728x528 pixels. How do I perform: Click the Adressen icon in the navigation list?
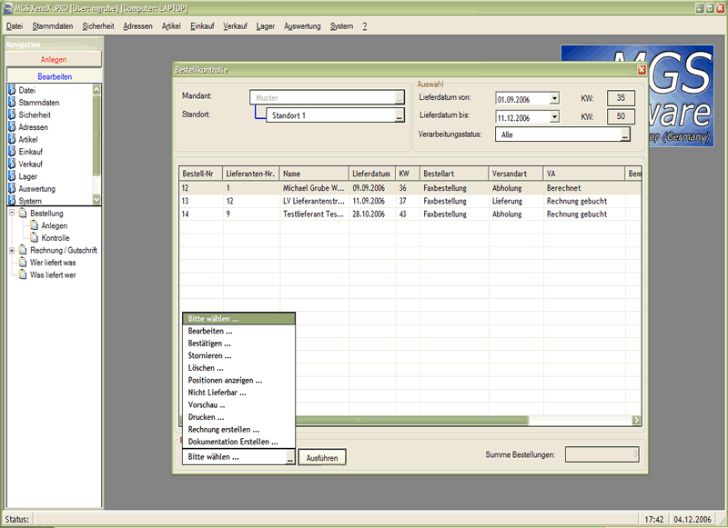click(12, 127)
